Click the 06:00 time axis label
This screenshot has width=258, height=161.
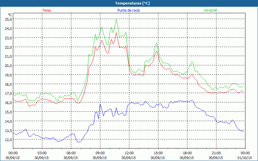click(71, 153)
